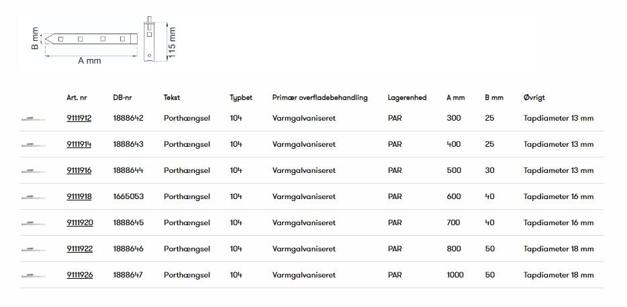Screen dimensions: 627x307
Task: Click the Art. nr column header
Action: 77,97
